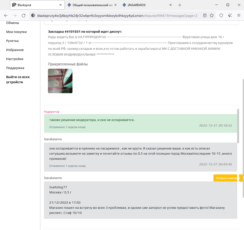
Task: Click the 21/12/2022 в 17:50 line
Action: point(65,203)
